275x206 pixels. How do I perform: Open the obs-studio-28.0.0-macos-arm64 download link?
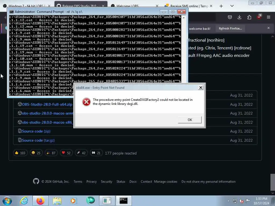48,113
